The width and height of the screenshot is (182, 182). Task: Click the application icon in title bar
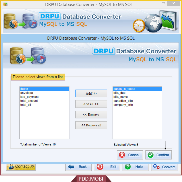pyautogui.click(x=5, y=5)
